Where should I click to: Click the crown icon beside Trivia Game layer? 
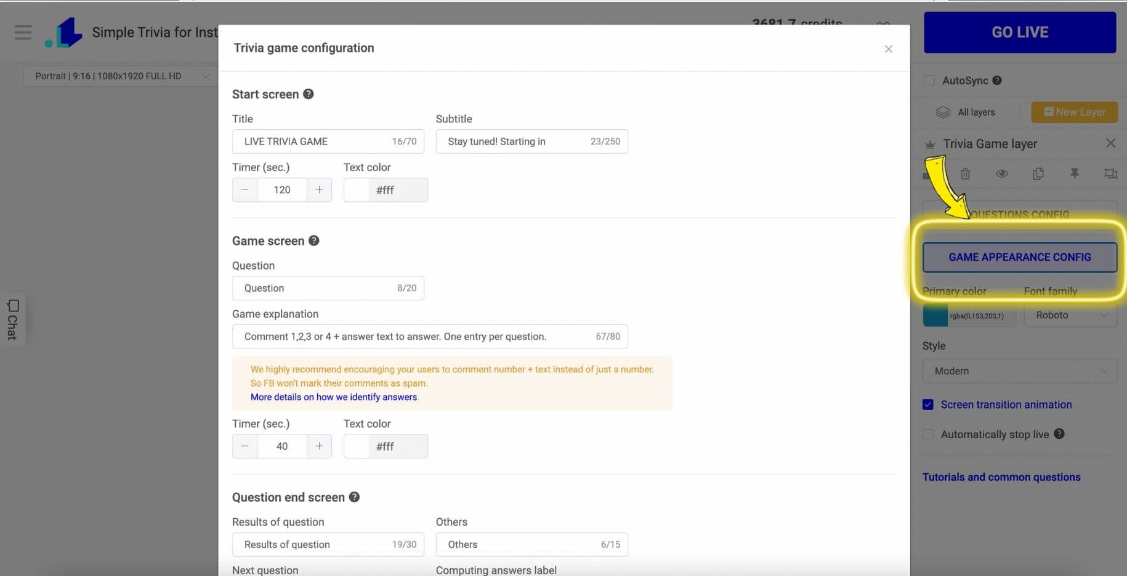click(x=930, y=145)
